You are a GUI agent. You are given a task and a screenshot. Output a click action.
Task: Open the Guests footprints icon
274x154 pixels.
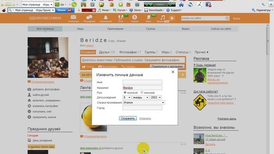click(120, 17)
